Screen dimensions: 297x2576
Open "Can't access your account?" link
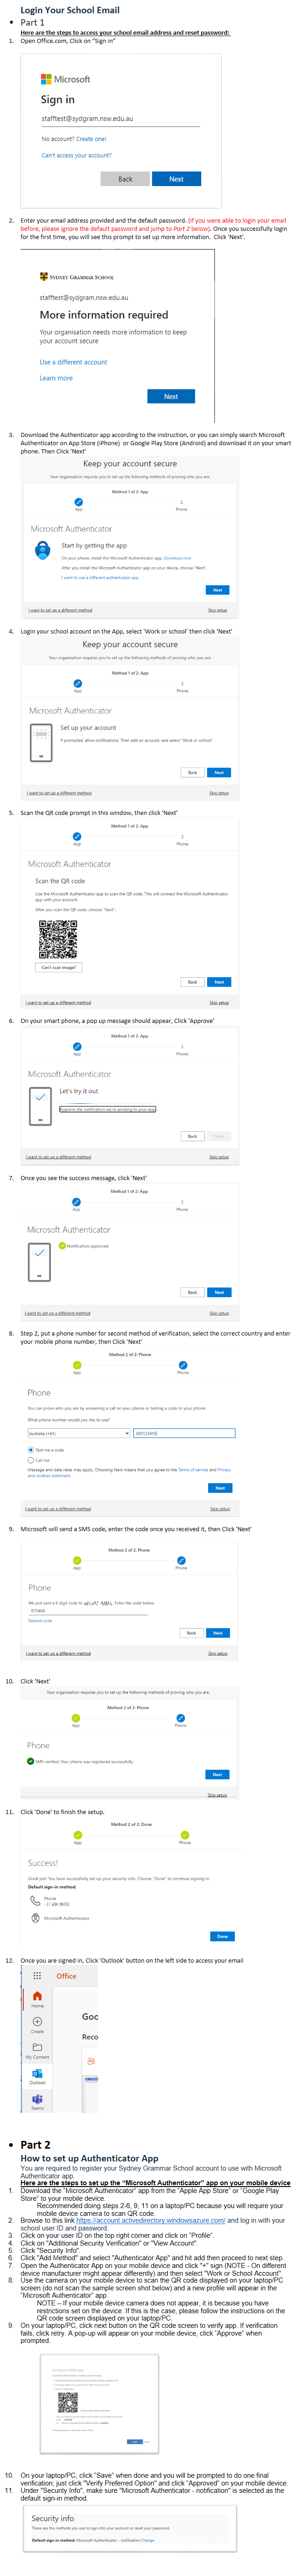76,155
